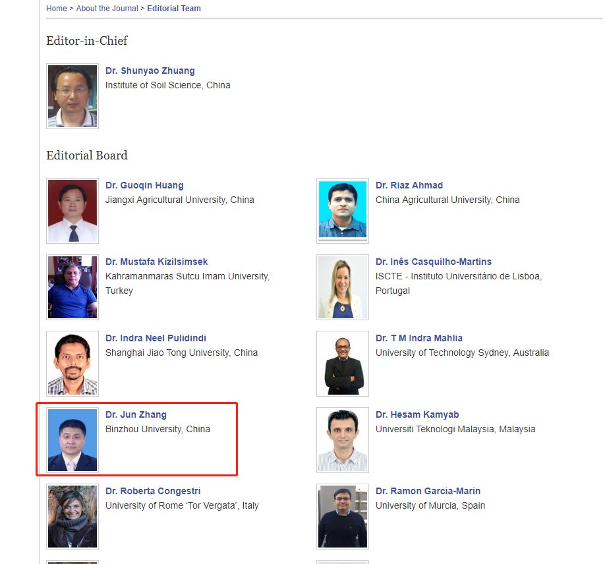Open Dr. Inês Casquilho-Martins' profile link
The image size is (605, 564).
pyautogui.click(x=433, y=262)
